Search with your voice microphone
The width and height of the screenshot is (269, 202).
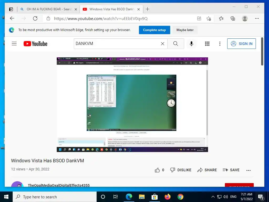(x=192, y=44)
